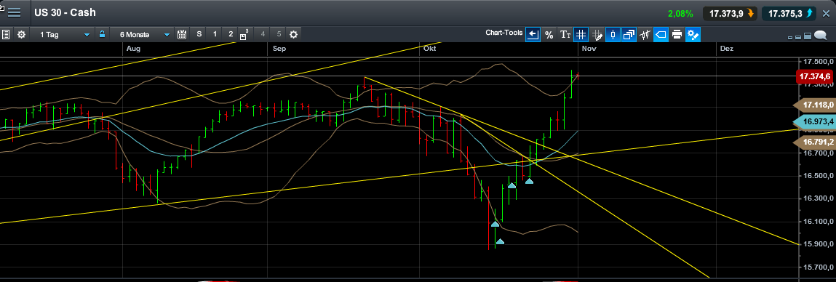Choose the medium window size icon
836x282 pixels.
798,37
